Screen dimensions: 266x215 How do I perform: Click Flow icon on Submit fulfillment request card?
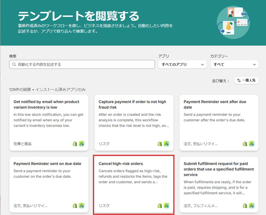[252, 206]
